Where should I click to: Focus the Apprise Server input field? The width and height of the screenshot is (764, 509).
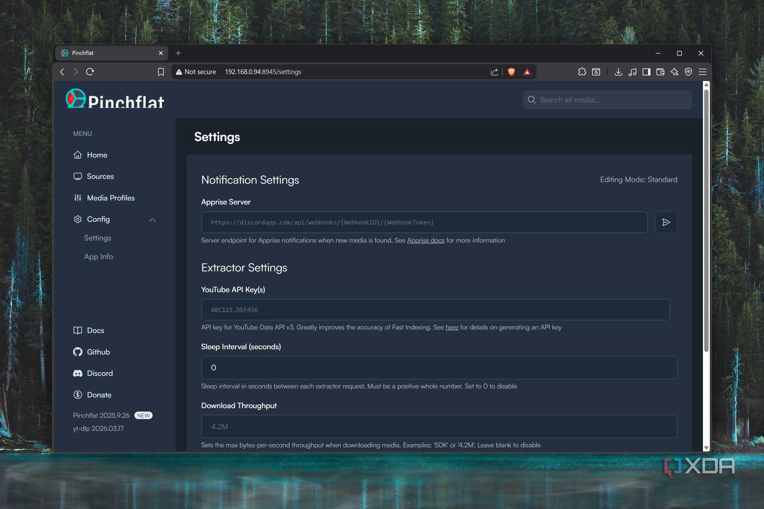424,223
